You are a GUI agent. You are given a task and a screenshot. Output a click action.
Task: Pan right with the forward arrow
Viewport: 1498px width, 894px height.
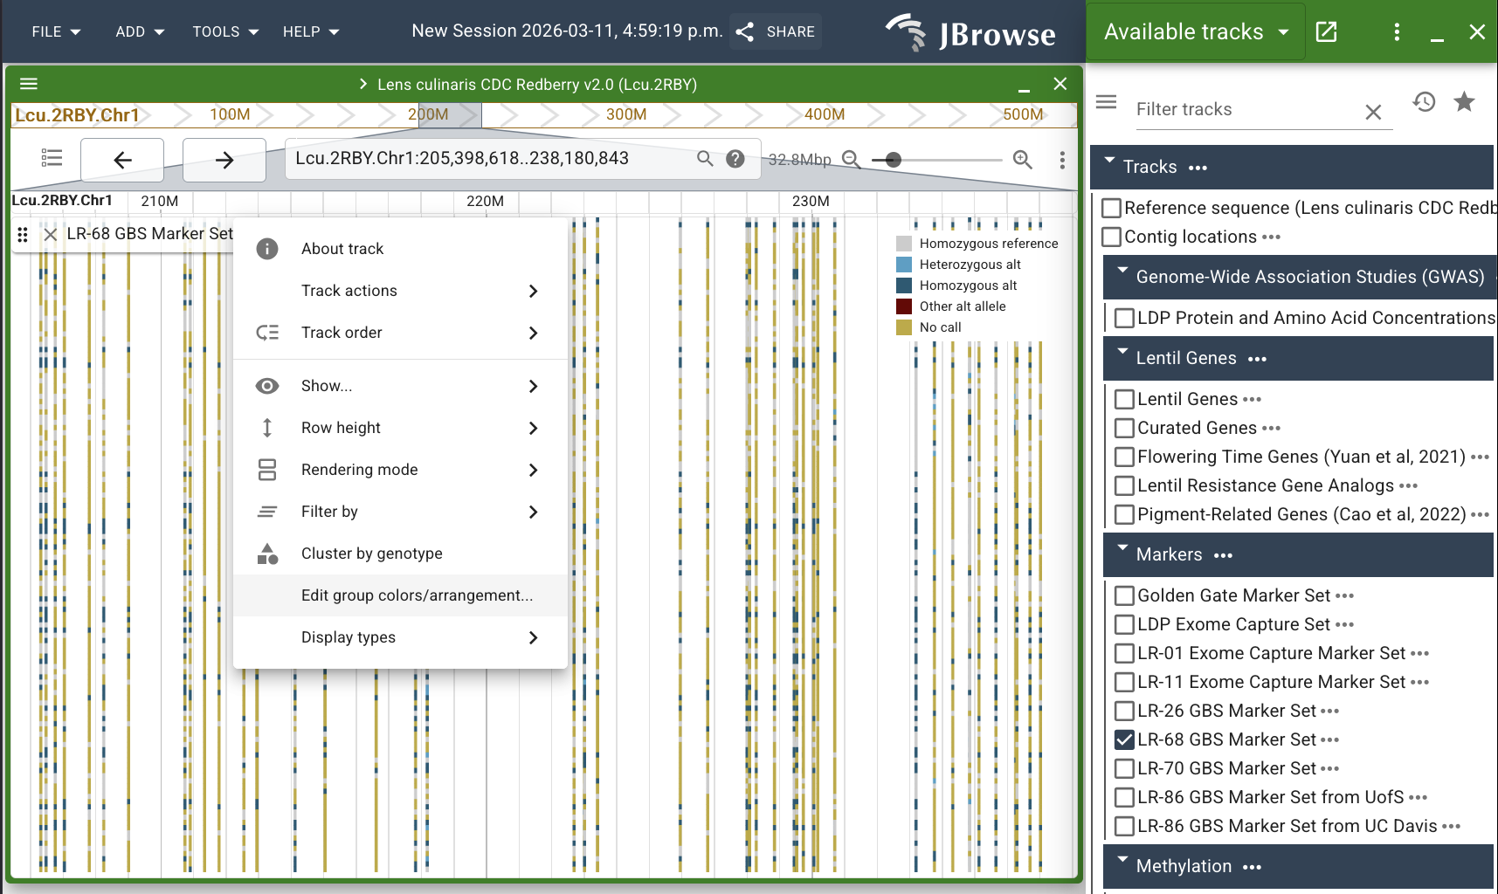(x=224, y=160)
